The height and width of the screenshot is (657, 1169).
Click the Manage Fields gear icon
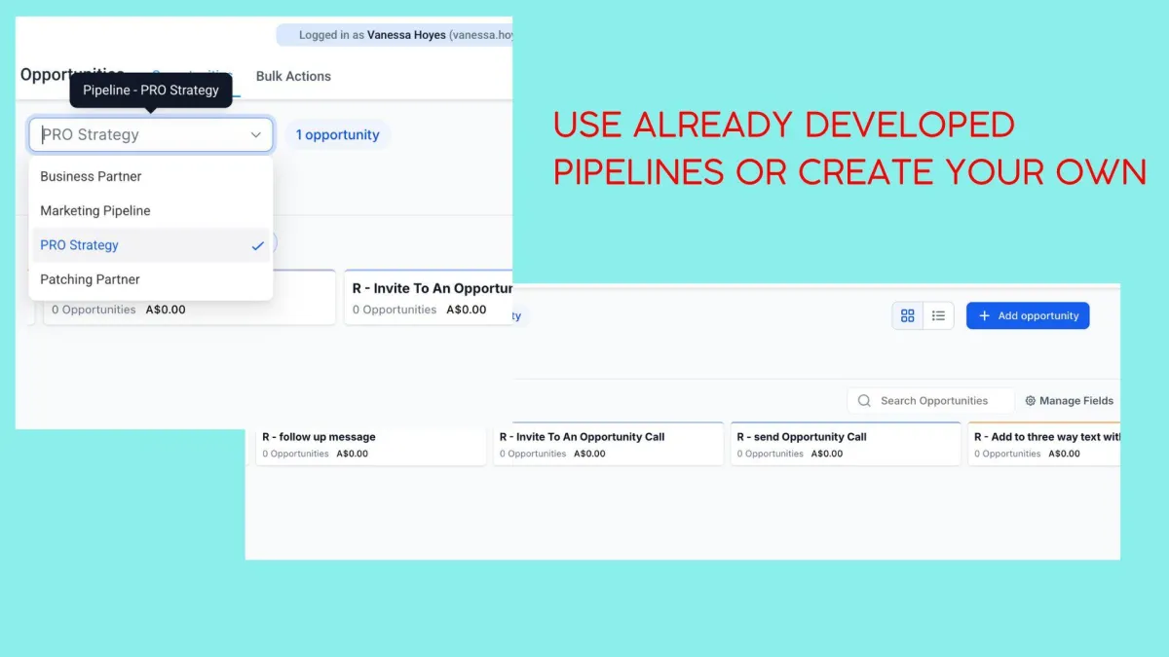click(x=1031, y=400)
